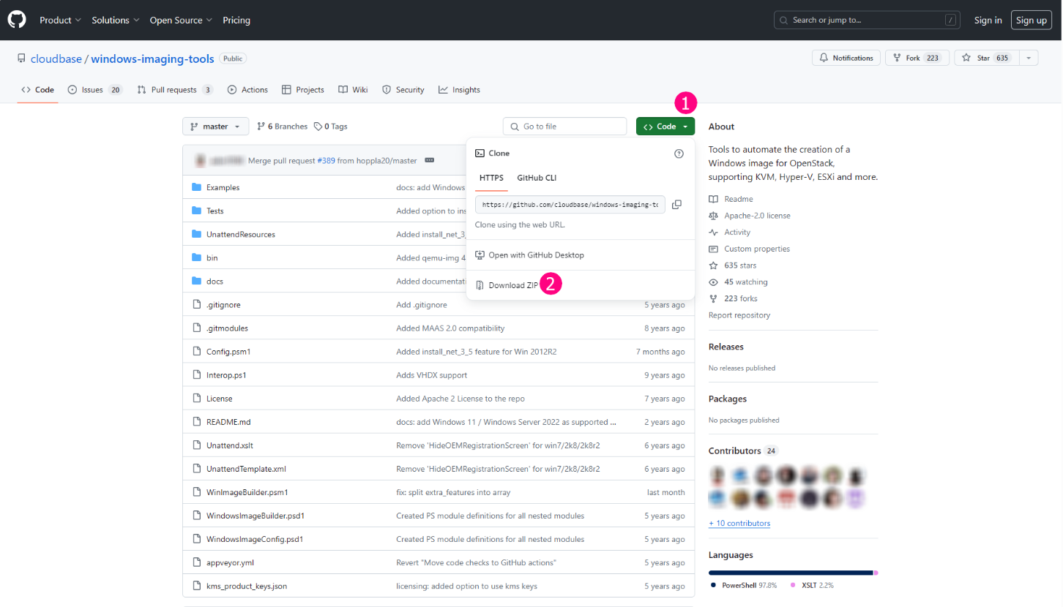Open the License file
This screenshot has width=1063, height=607.
click(219, 399)
